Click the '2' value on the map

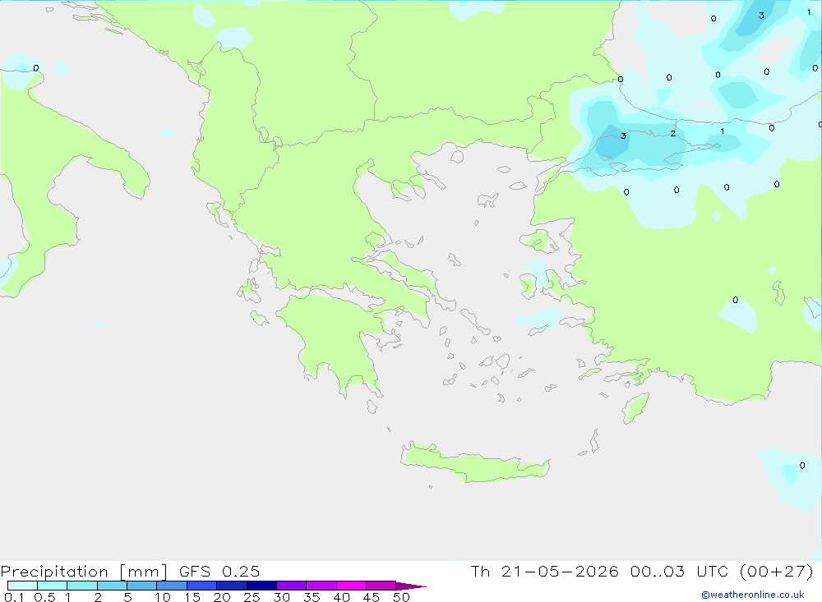click(x=673, y=134)
